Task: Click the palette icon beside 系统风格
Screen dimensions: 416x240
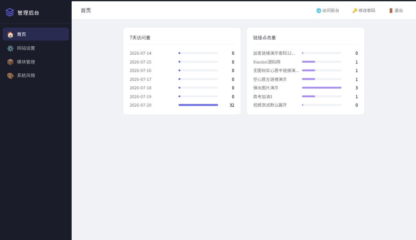Action: tap(10, 75)
